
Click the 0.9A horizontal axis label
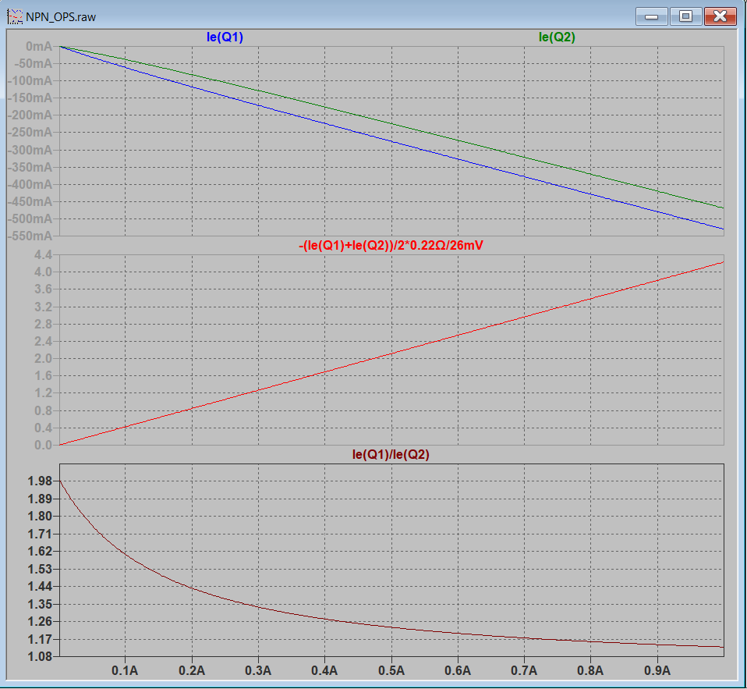pyautogui.click(x=657, y=670)
